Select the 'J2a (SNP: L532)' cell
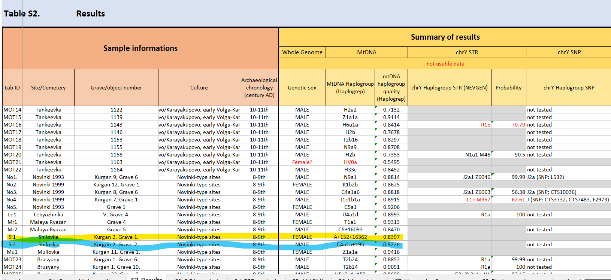 [x=545, y=177]
